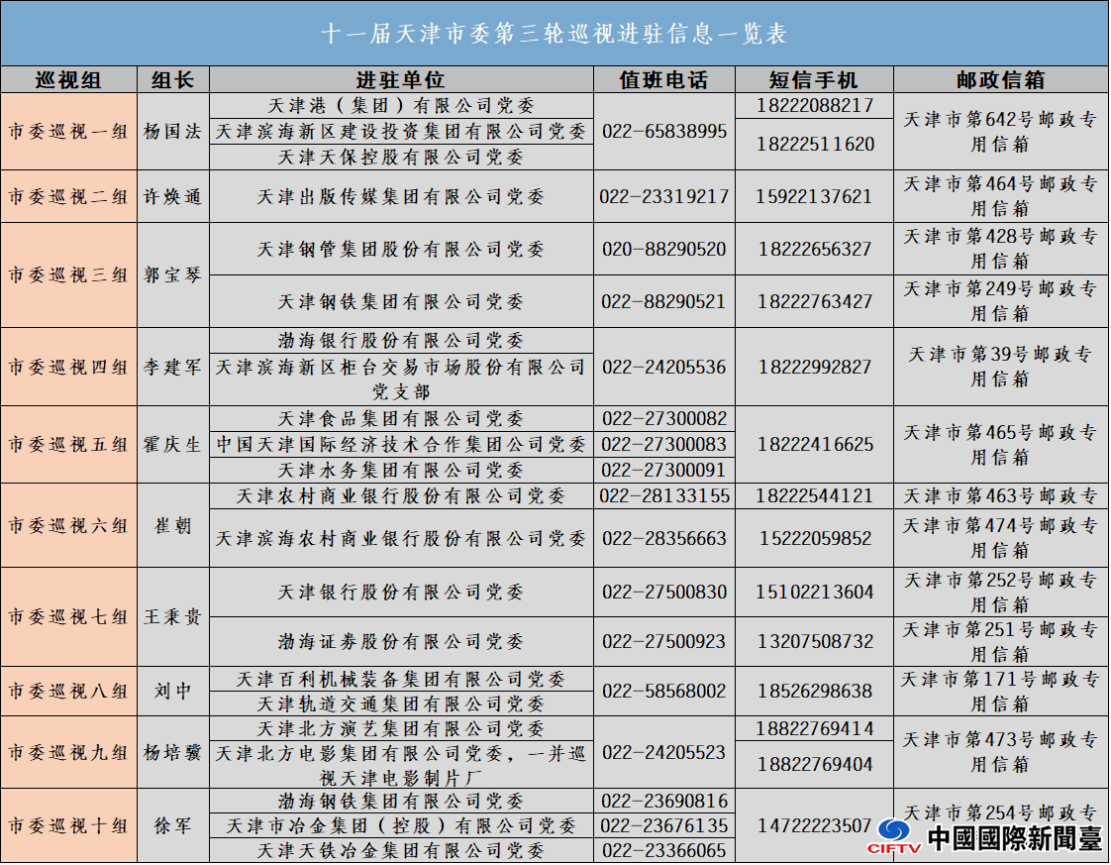1111x865 pixels.
Task: Select the unit "天津钢管集团股份有限公司党委"
Action: (401, 249)
